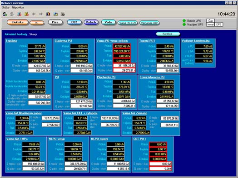The width and height of the screenshot is (238, 178).
Task: Click the user login icon in toolbar
Action: (x=5, y=14)
